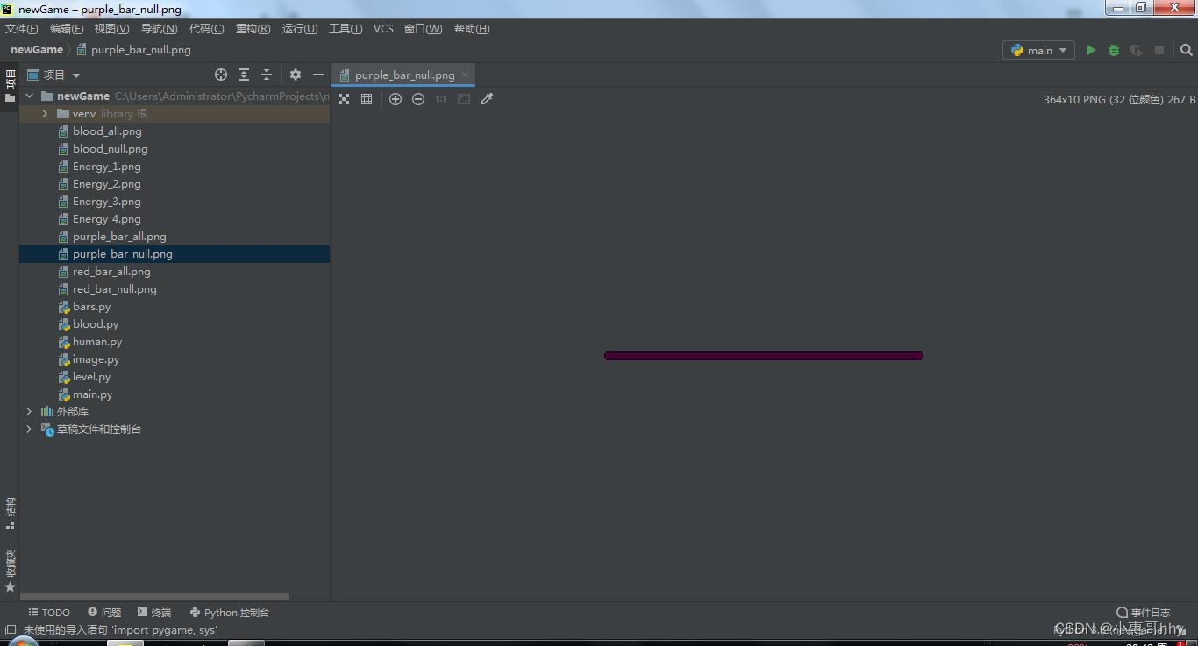Toggle transparency chessboard in image toolbar
This screenshot has width=1198, height=646.
[x=344, y=99]
